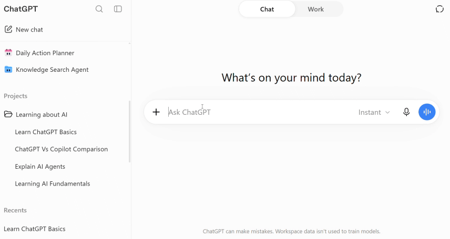The height and width of the screenshot is (239, 450).
Task: Click the sidebar vertical scrollbar
Action: (129, 132)
